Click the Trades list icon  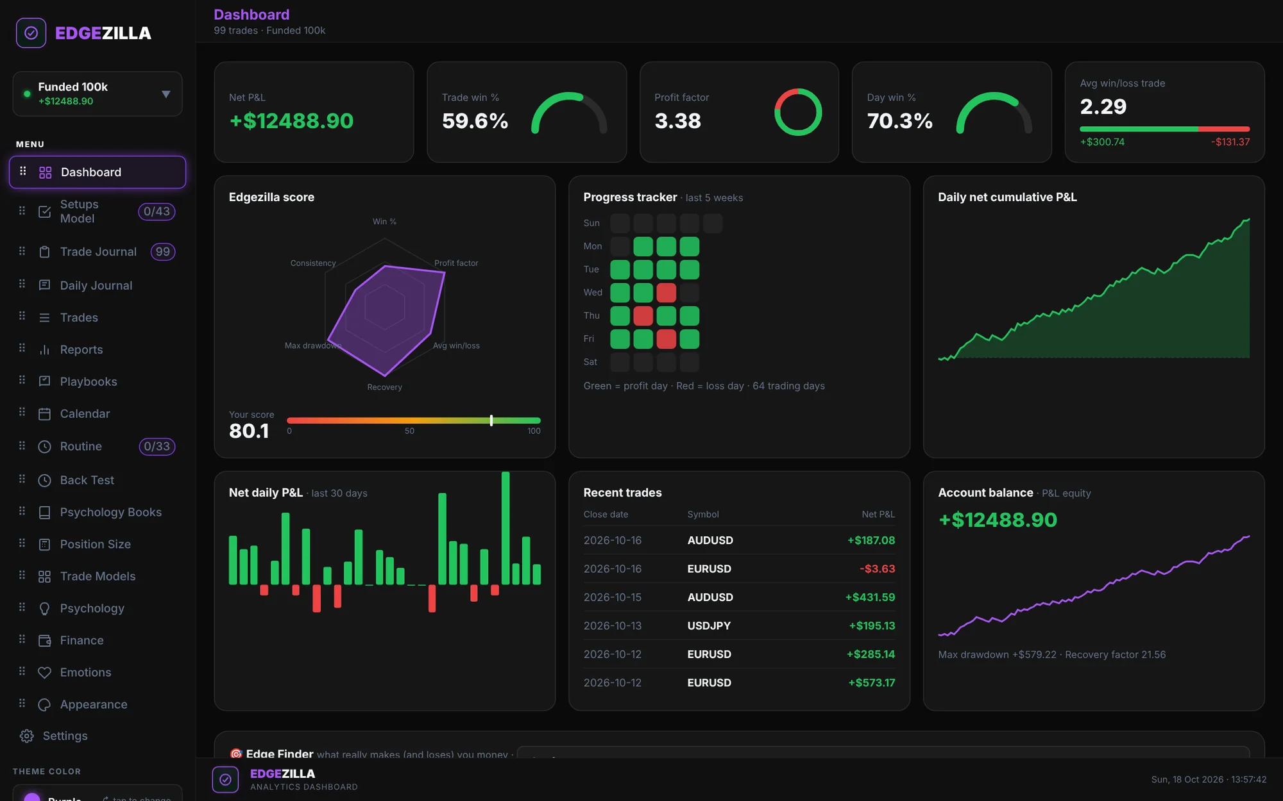[x=44, y=318]
